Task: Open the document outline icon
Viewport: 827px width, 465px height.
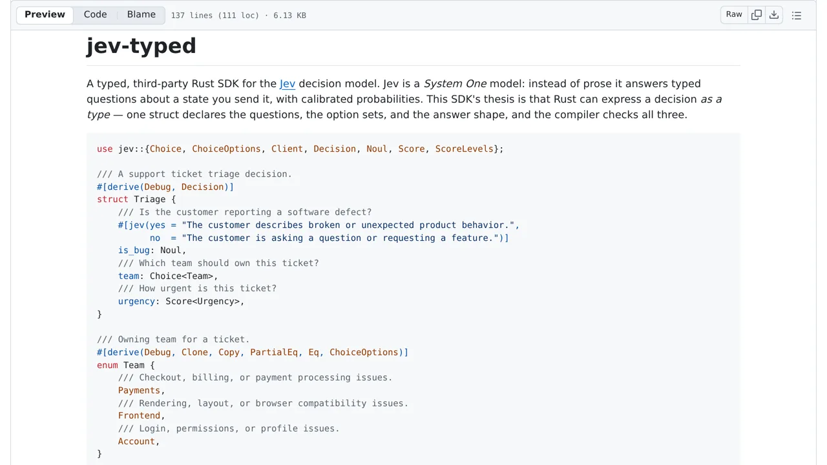Action: tap(797, 15)
